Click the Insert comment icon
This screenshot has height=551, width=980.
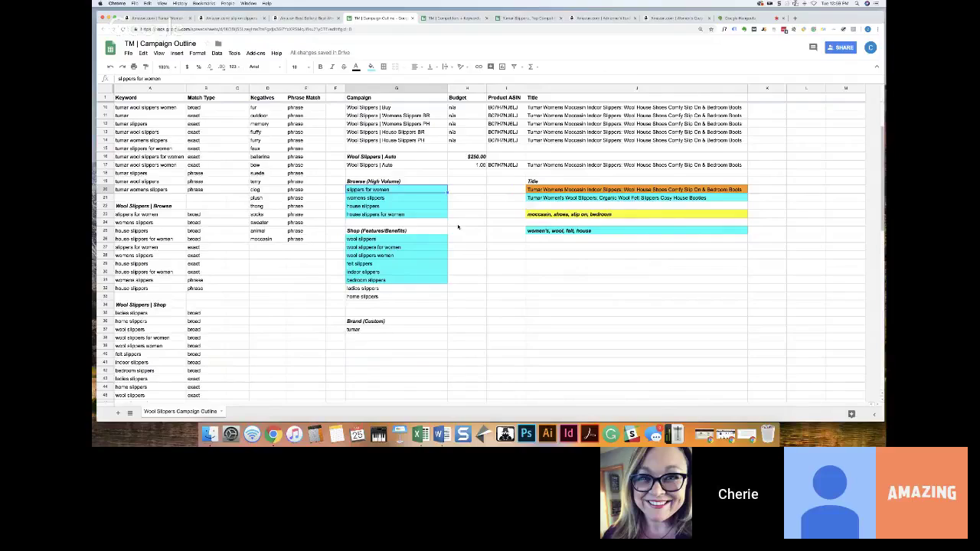tap(491, 67)
